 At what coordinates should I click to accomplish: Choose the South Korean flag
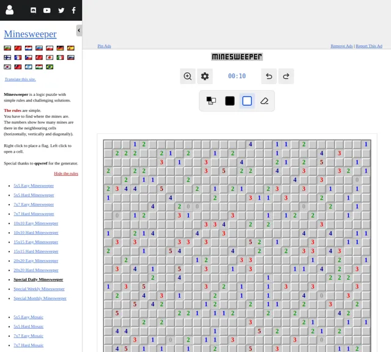click(x=7, y=67)
